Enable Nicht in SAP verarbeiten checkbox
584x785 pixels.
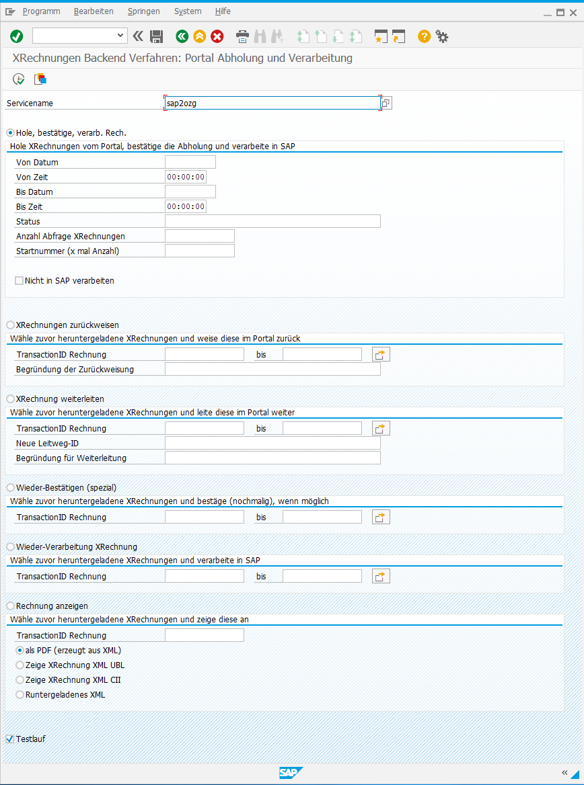coord(19,281)
